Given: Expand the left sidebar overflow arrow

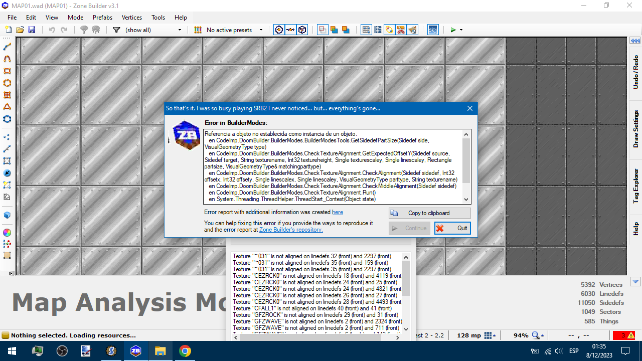Looking at the screenshot, I should (x=11, y=274).
